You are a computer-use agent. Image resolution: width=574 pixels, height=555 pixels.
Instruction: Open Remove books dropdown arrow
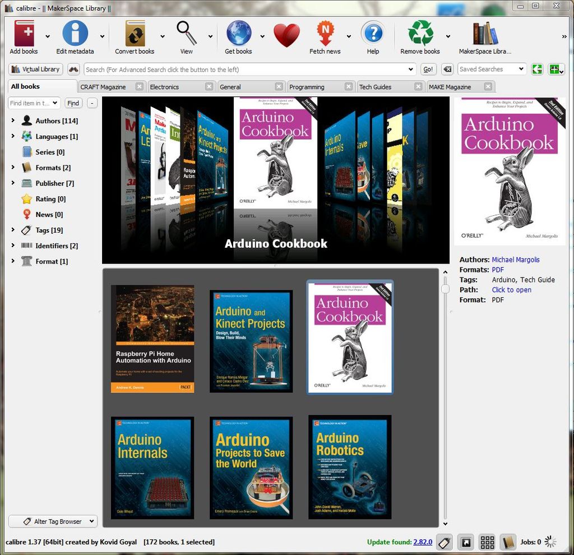pyautogui.click(x=448, y=36)
